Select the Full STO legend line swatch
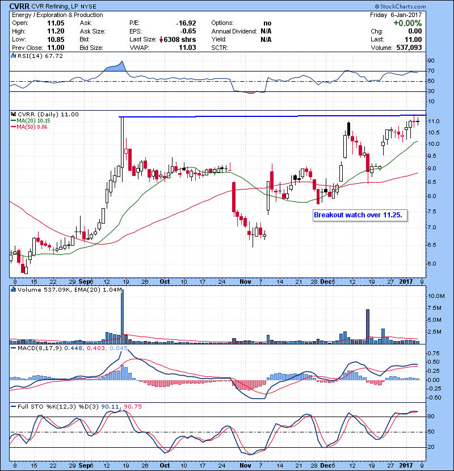Image resolution: width=454 pixels, height=471 pixels. (x=14, y=406)
